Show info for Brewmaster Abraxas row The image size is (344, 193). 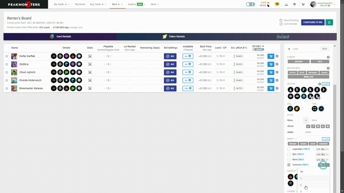pos(277,88)
